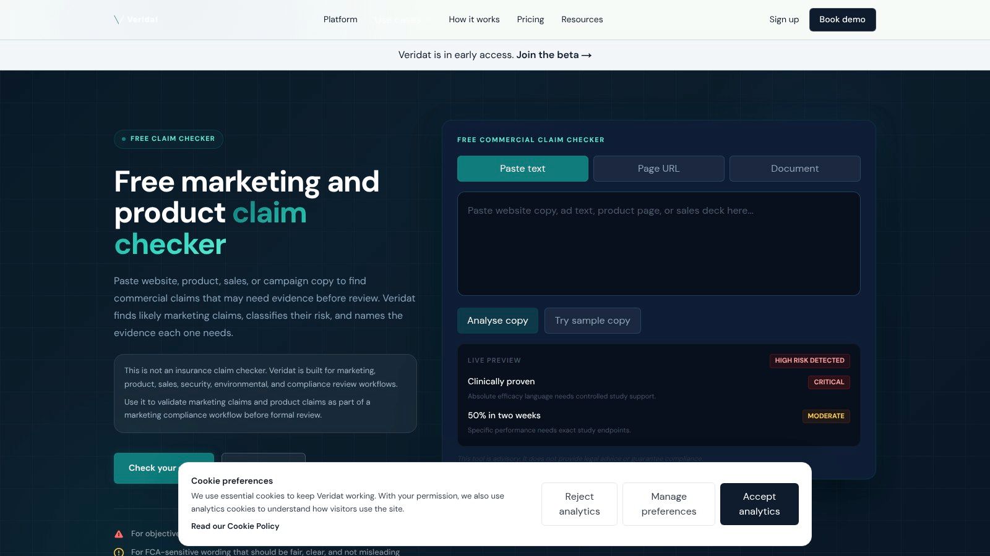Click the HIGH RISK DETECTED badge
The image size is (990, 556).
point(809,361)
